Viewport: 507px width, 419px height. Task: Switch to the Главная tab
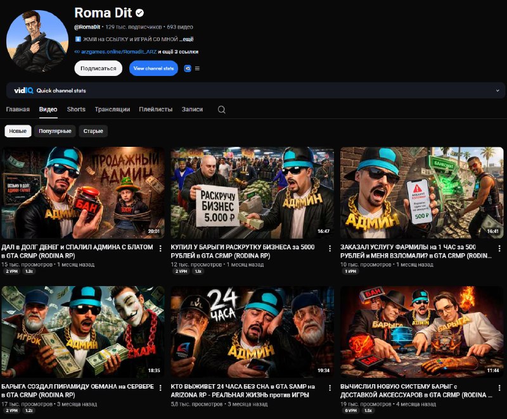point(18,109)
